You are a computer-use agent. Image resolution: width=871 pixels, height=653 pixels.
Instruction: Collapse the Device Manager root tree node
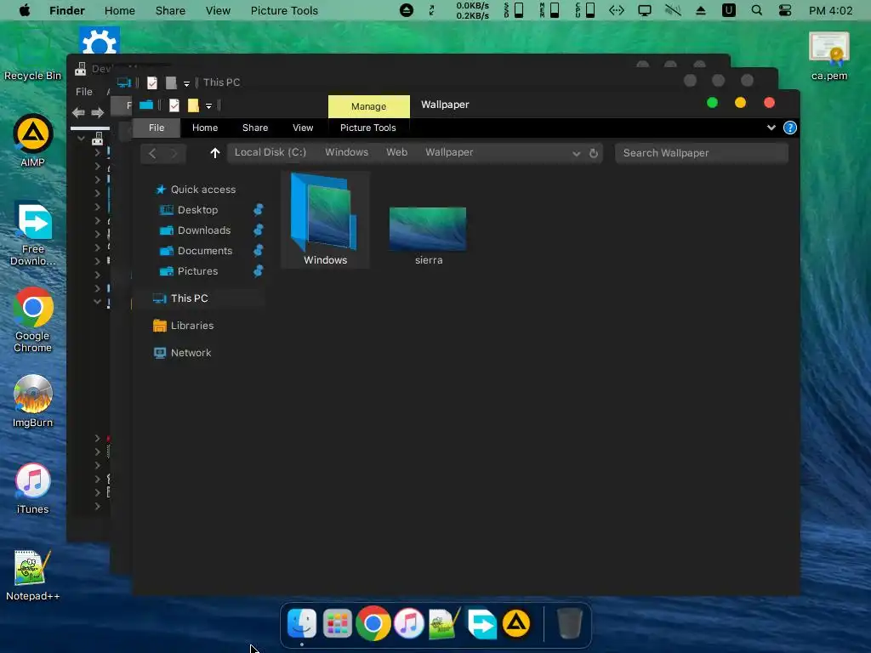click(81, 138)
